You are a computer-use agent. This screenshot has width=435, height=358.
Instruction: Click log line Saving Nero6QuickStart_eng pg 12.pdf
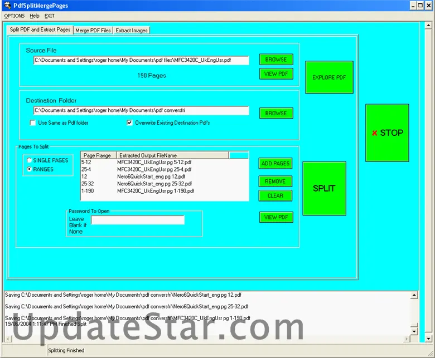click(123, 295)
